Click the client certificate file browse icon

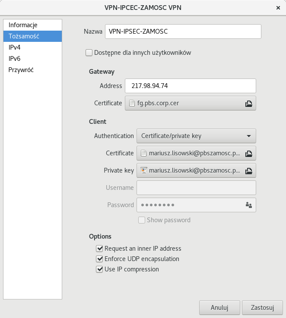coord(248,153)
